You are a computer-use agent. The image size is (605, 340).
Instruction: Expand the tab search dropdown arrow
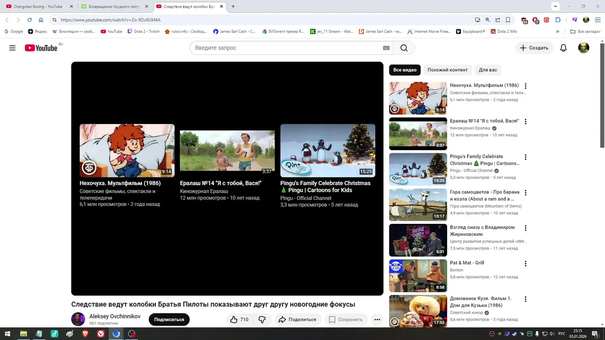coord(555,7)
